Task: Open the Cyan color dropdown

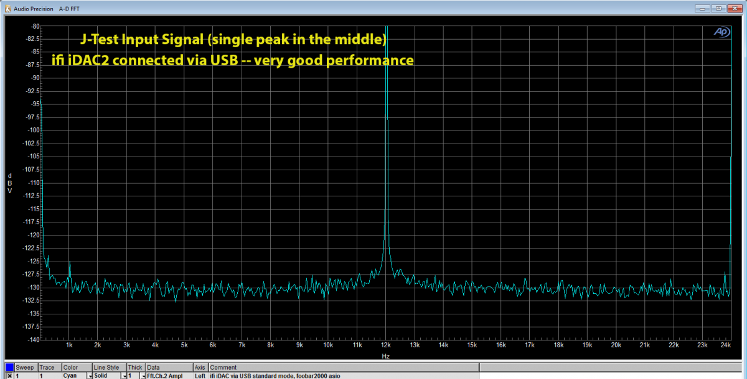Action: click(x=90, y=376)
